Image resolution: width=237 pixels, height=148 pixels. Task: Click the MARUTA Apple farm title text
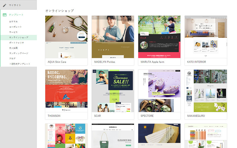click(x=152, y=62)
